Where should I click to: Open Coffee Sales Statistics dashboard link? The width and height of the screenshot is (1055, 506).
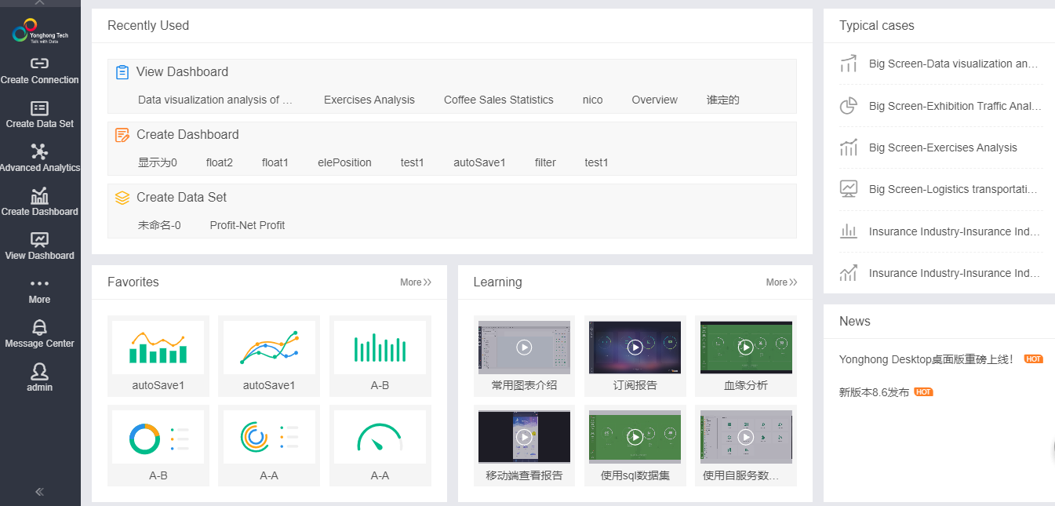click(x=498, y=100)
